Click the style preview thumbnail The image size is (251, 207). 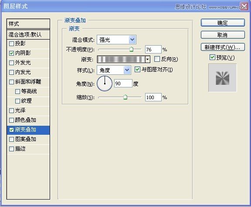(x=223, y=78)
